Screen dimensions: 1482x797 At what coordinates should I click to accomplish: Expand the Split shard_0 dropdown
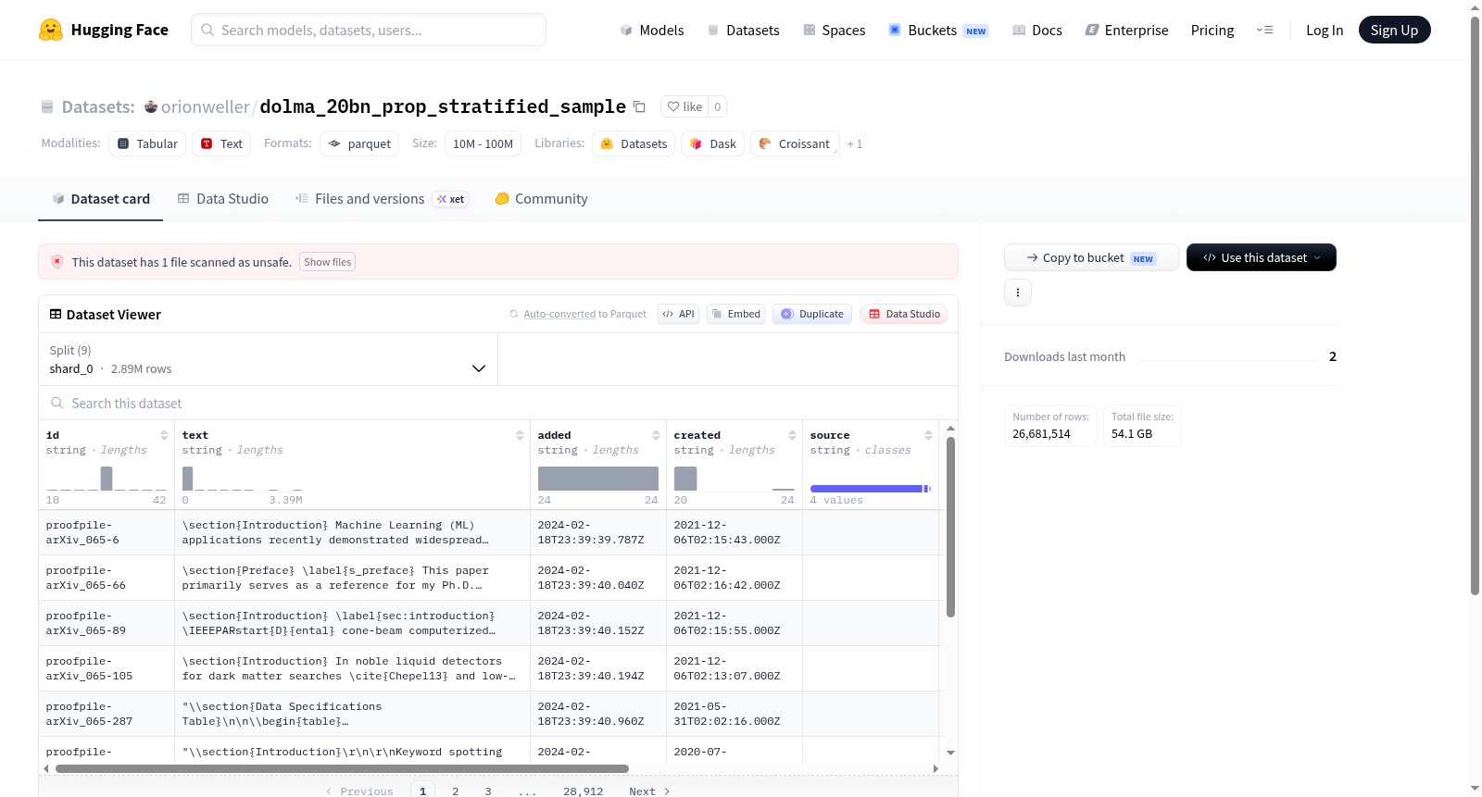pos(268,359)
